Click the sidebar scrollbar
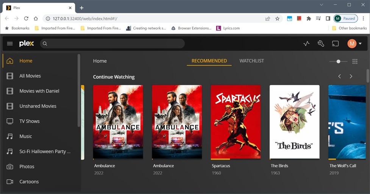Viewport: 370px width, 194px height. [x=79, y=91]
